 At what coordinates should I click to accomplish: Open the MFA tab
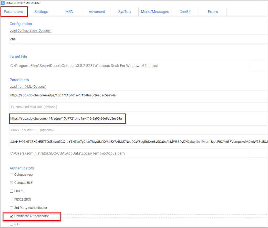69,12
